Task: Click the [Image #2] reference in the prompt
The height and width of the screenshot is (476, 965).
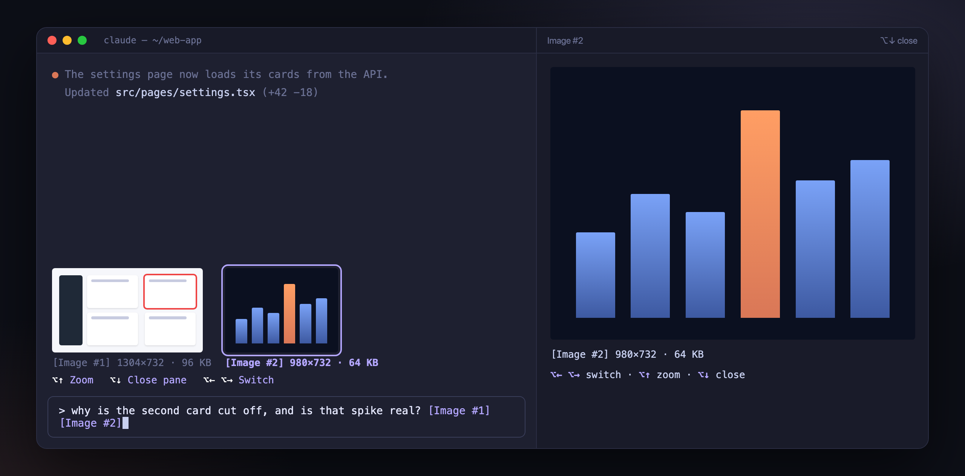Action: pyautogui.click(x=90, y=423)
